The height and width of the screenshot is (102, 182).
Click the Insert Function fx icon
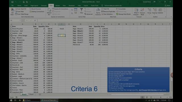point(35,20)
